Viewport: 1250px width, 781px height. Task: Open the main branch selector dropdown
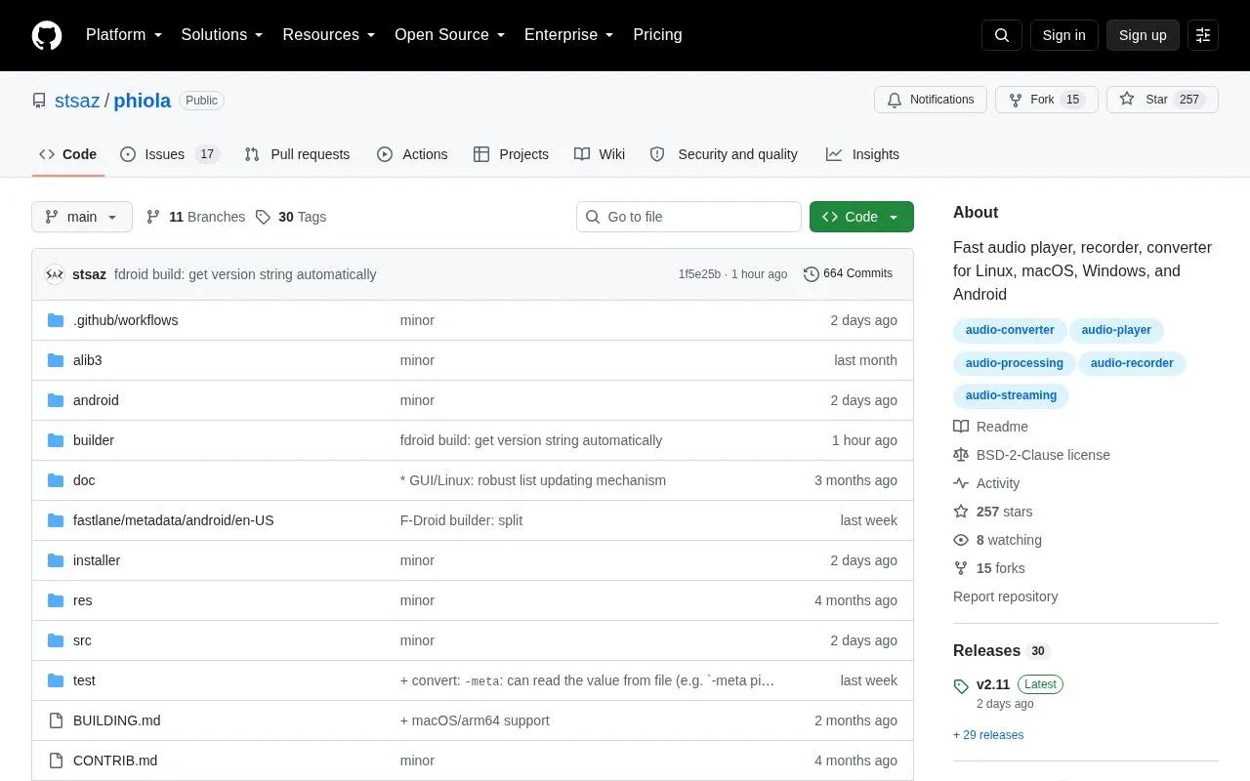(82, 217)
